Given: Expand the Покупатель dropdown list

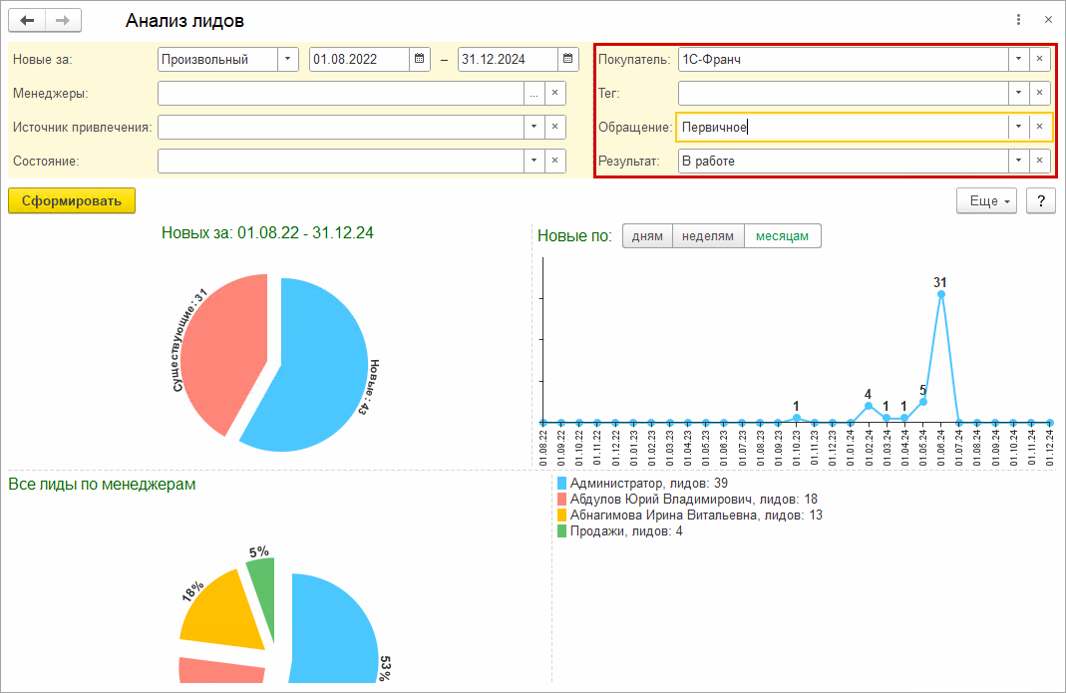Looking at the screenshot, I should pyautogui.click(x=1018, y=59).
